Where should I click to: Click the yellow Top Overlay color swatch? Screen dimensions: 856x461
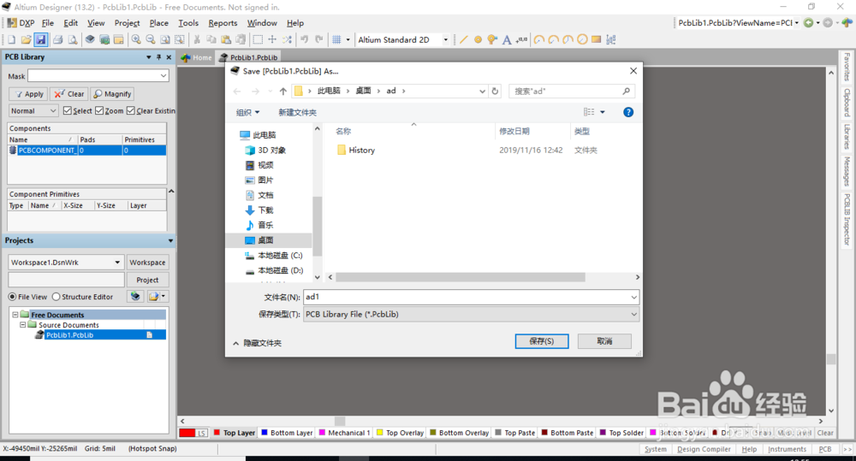[x=380, y=433]
